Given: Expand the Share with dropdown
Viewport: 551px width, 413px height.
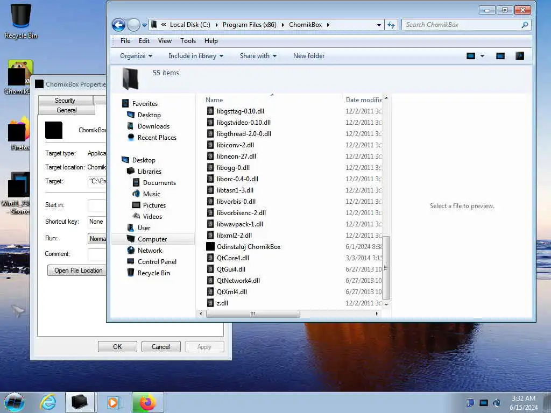Looking at the screenshot, I should coord(258,56).
